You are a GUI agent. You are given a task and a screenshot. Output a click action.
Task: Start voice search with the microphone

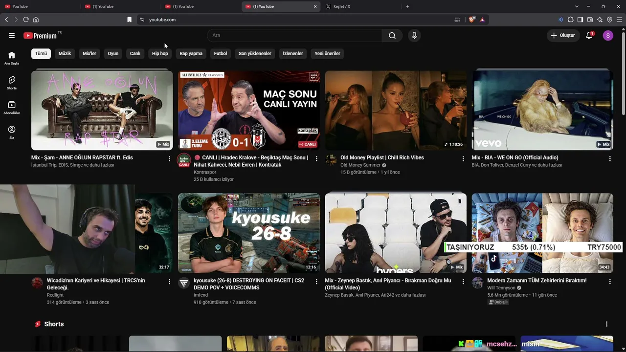[414, 36]
